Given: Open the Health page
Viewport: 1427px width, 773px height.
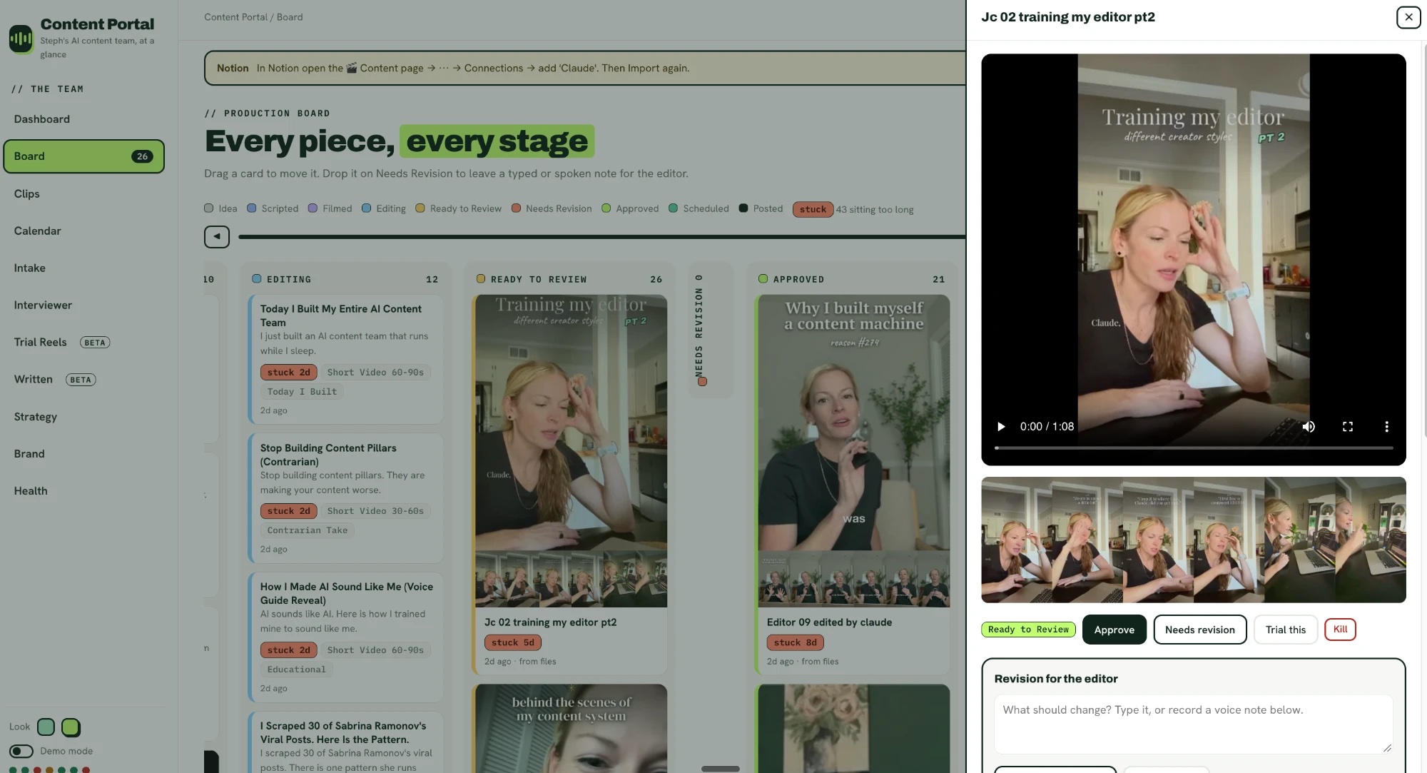Looking at the screenshot, I should click(83, 491).
